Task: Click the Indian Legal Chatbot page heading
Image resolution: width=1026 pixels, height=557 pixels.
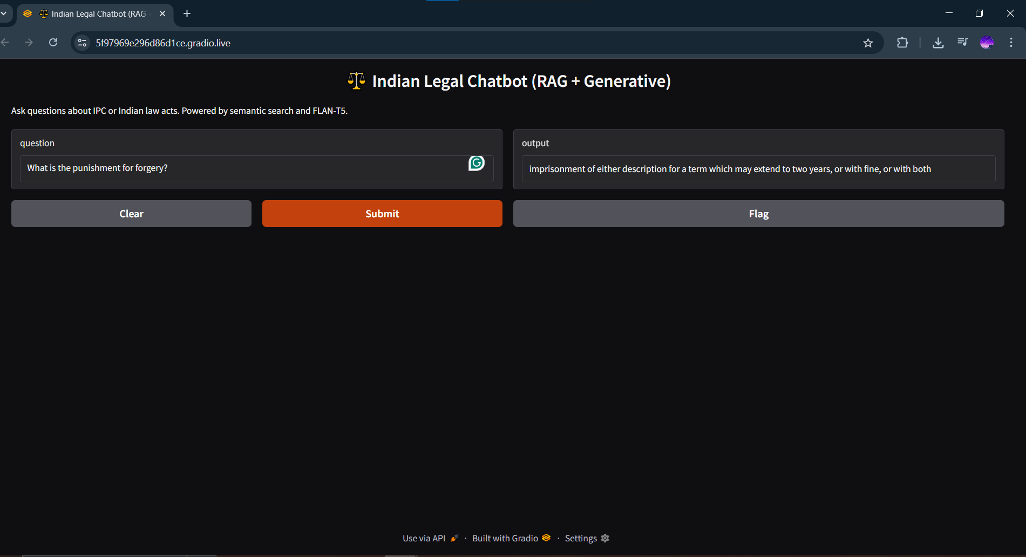Action: coord(509,81)
